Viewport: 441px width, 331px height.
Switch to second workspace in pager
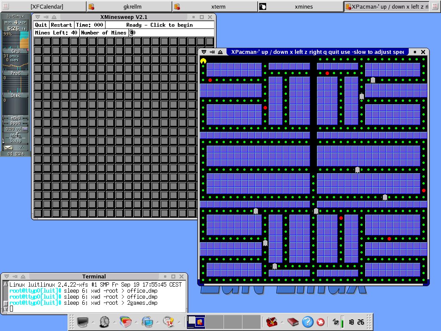pyautogui.click(x=214, y=322)
